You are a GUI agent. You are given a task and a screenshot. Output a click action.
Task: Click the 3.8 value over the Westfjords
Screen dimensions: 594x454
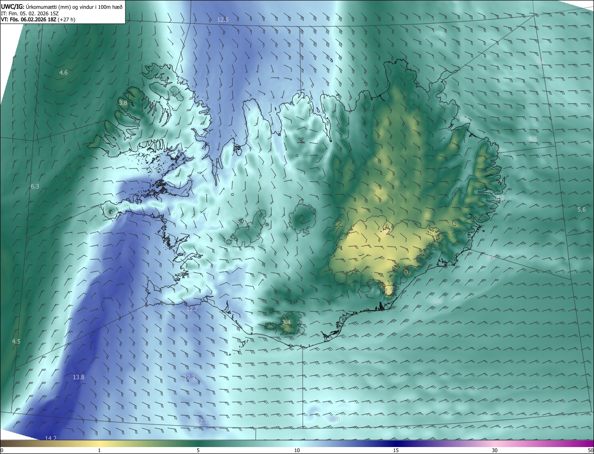click(x=123, y=103)
